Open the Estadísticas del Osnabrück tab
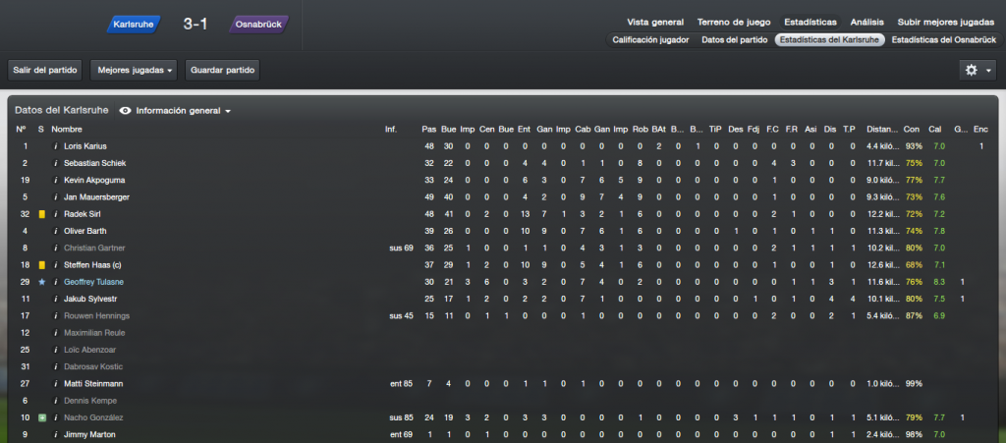Viewport: 1006px width, 443px height. pos(944,39)
